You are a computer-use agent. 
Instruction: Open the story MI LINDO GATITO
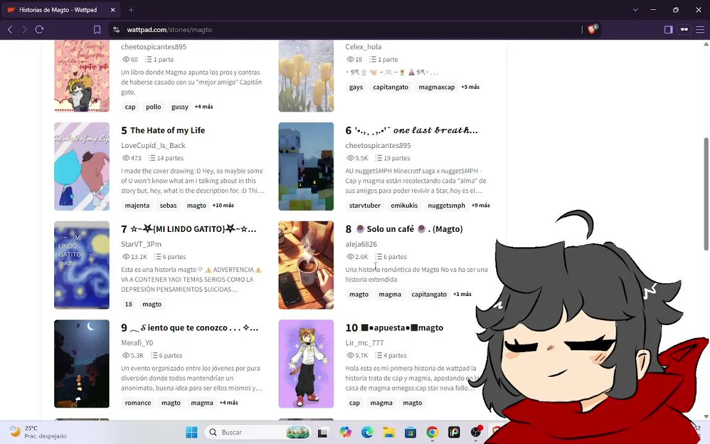(194, 229)
